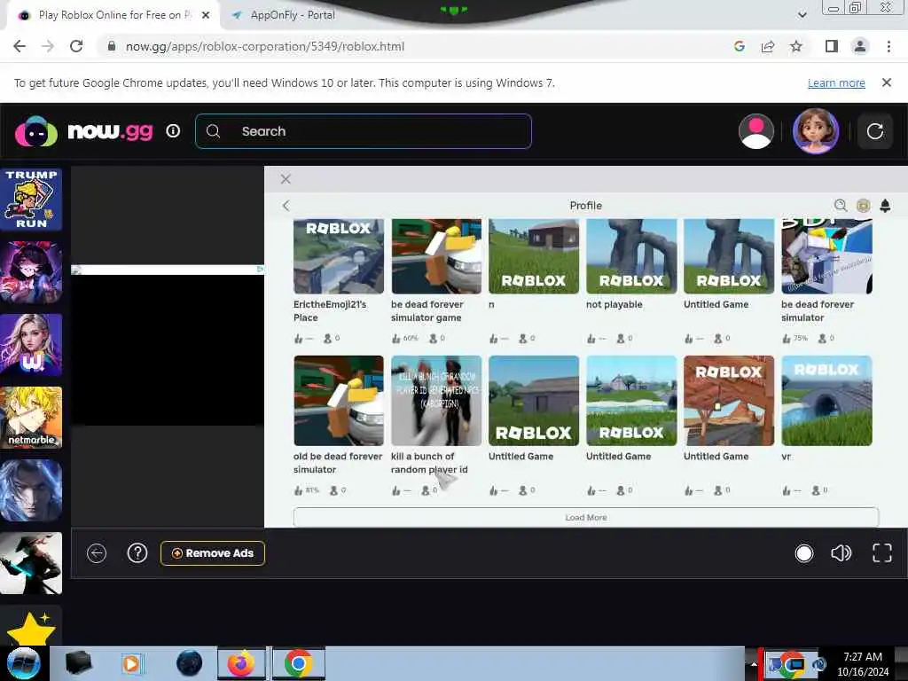Click the now.gg back arrow circle
This screenshot has height=681, width=908.
(x=97, y=553)
